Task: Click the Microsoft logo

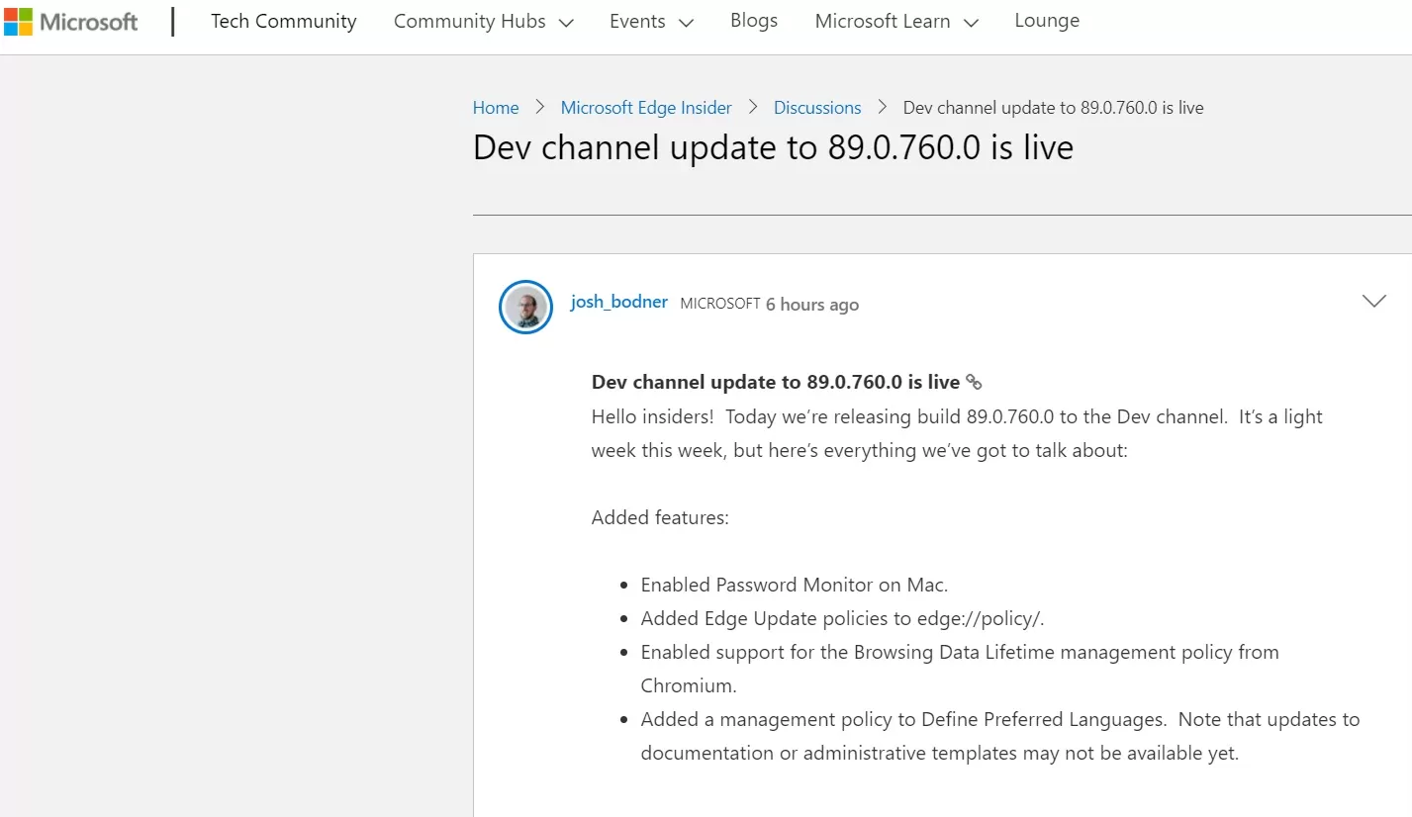Action: coord(71,22)
